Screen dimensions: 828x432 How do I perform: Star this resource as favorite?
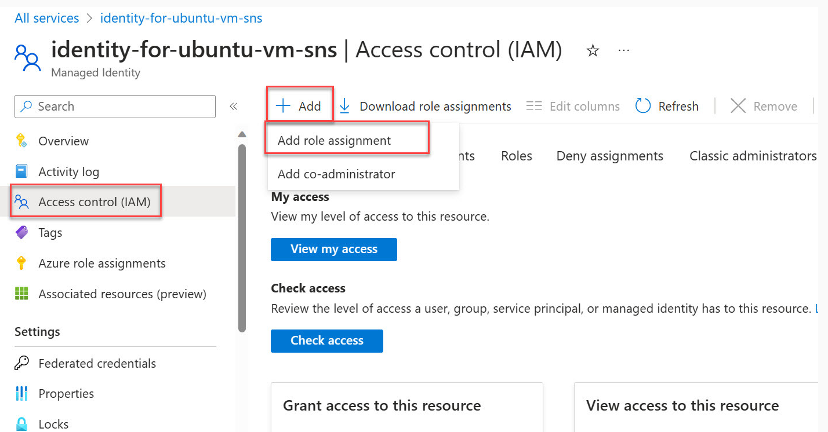point(593,50)
